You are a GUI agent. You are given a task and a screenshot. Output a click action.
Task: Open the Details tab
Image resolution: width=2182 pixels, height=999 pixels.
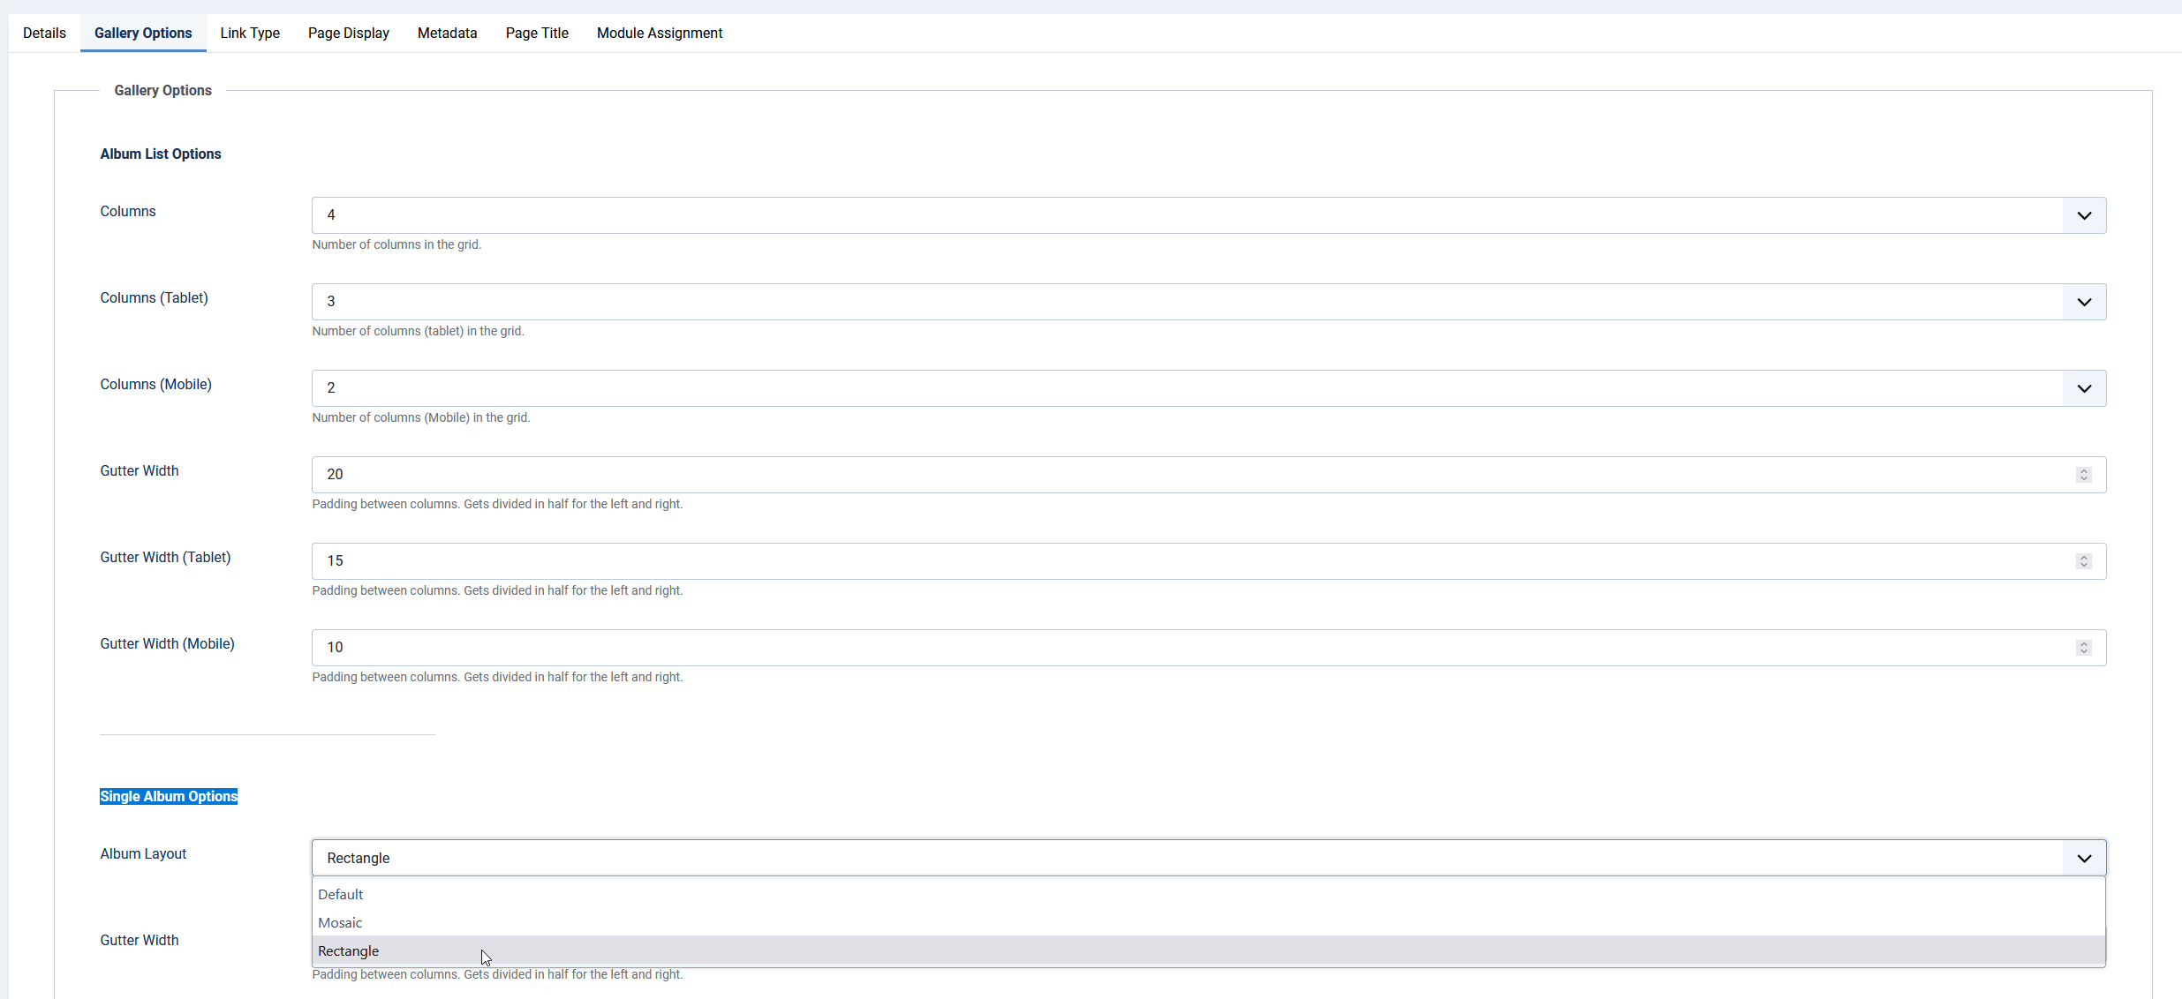(x=44, y=33)
